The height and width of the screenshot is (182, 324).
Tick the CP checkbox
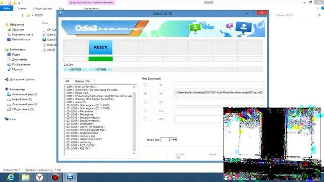[x=145, y=102]
